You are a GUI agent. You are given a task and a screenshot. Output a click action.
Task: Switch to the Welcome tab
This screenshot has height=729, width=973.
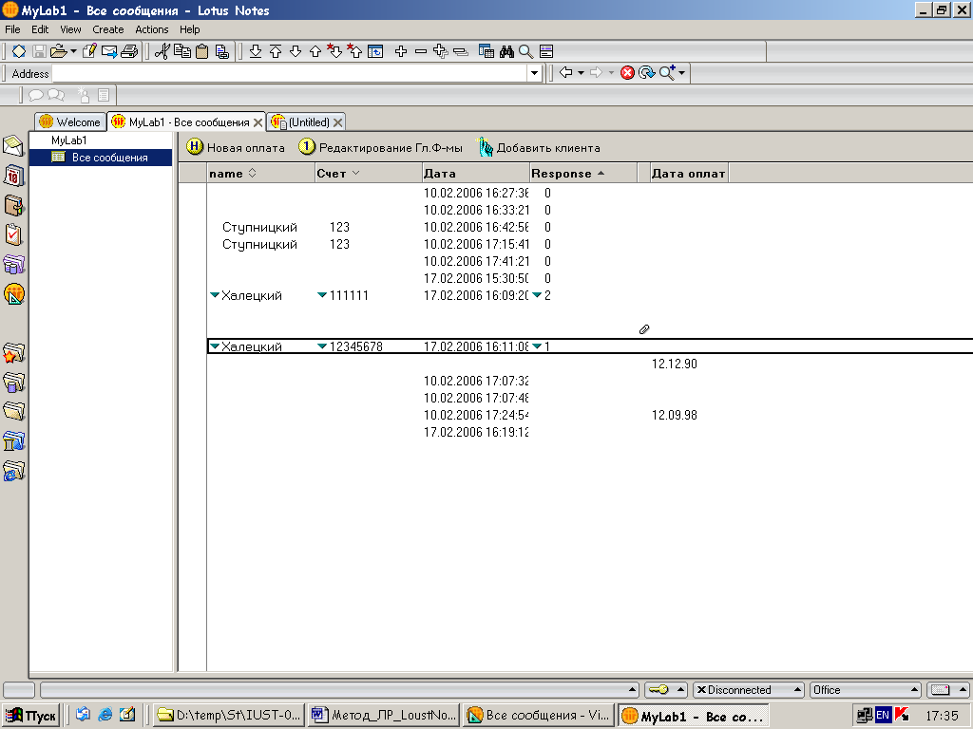(x=70, y=122)
